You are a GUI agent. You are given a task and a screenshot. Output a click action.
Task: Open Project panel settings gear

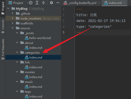point(51,3)
